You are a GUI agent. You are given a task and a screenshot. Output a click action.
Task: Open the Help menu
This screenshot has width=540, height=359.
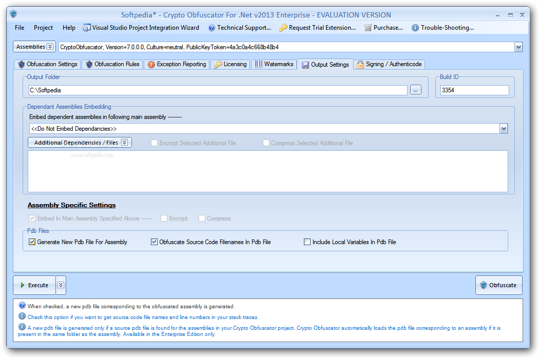tap(69, 28)
